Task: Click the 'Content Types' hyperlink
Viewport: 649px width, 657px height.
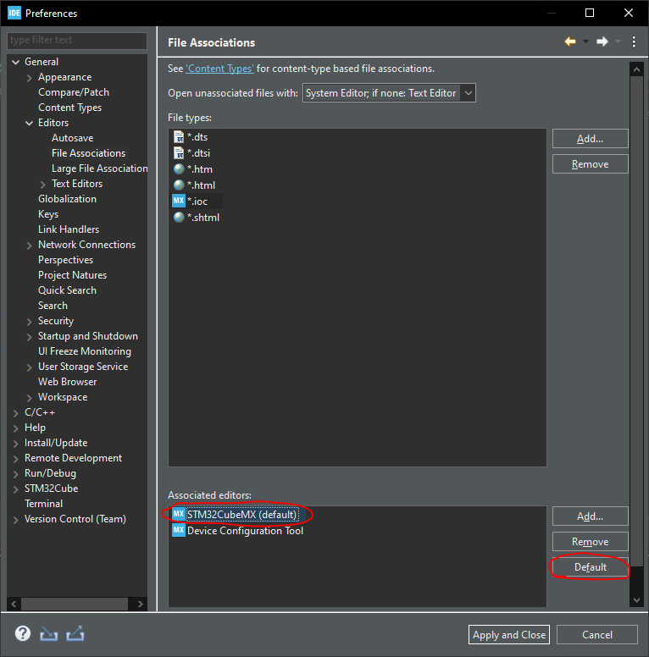Action: point(219,69)
